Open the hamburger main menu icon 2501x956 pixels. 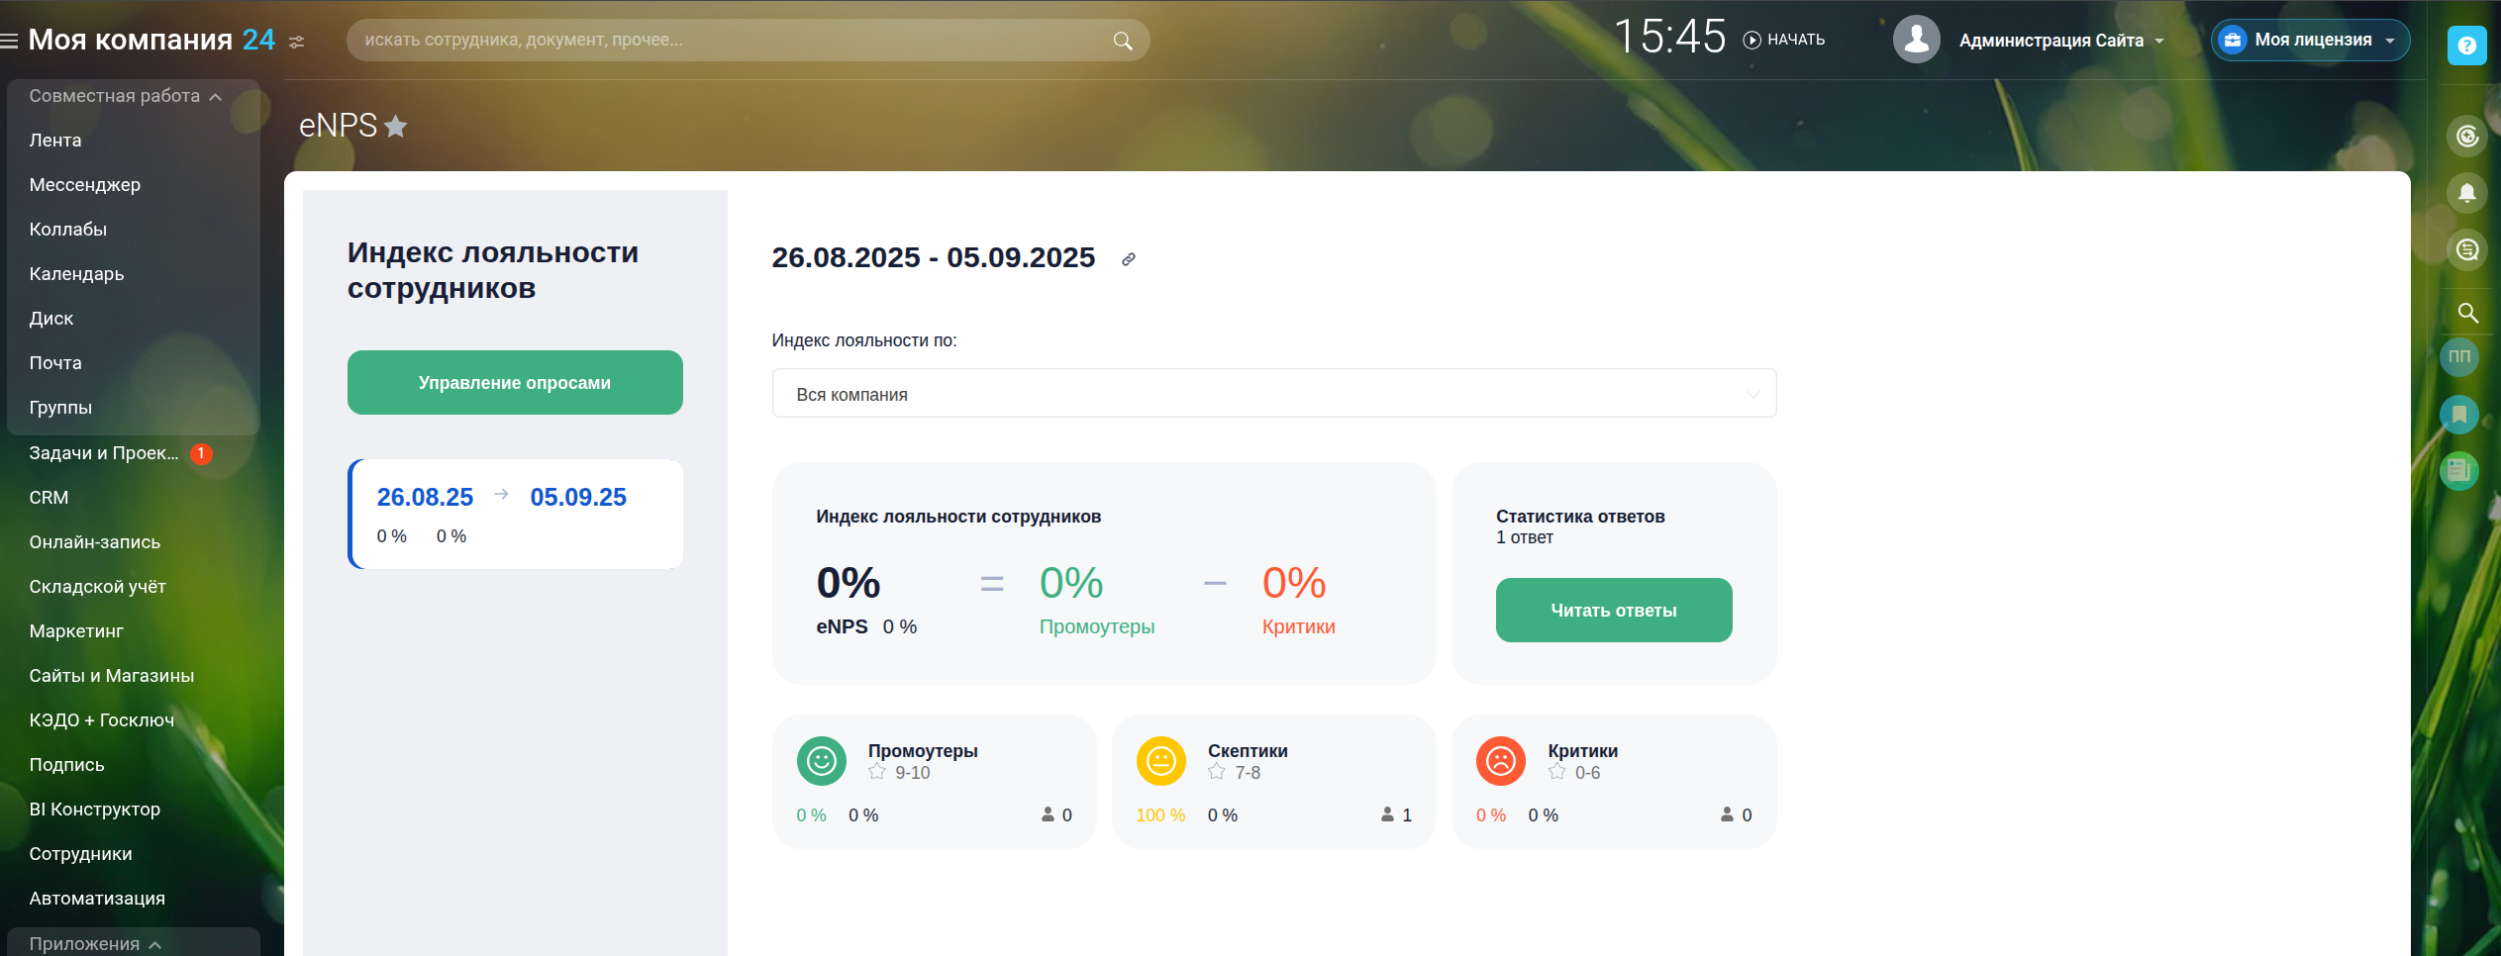pos(10,41)
